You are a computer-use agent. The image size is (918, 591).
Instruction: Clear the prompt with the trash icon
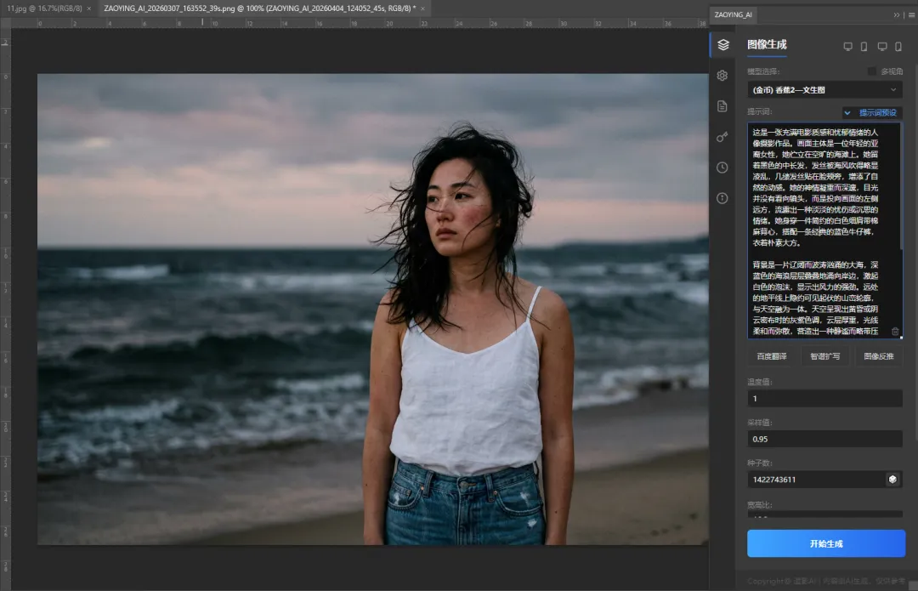[895, 331]
